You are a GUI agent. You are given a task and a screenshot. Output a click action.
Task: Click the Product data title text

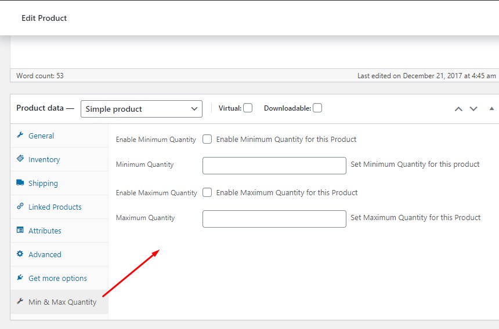tap(40, 108)
